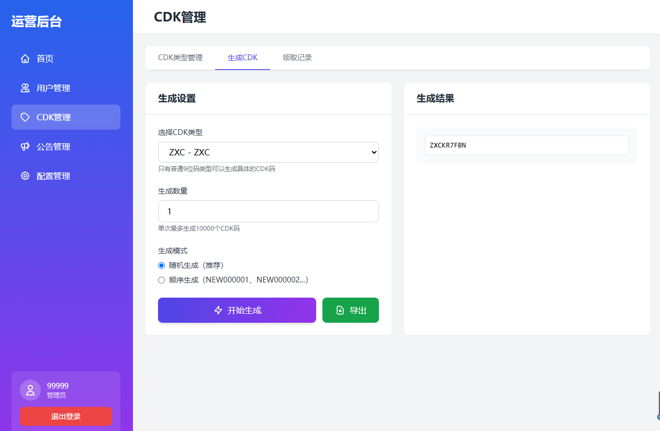Switch to the CDK类型管理 tab
The image size is (660, 431).
(x=180, y=58)
